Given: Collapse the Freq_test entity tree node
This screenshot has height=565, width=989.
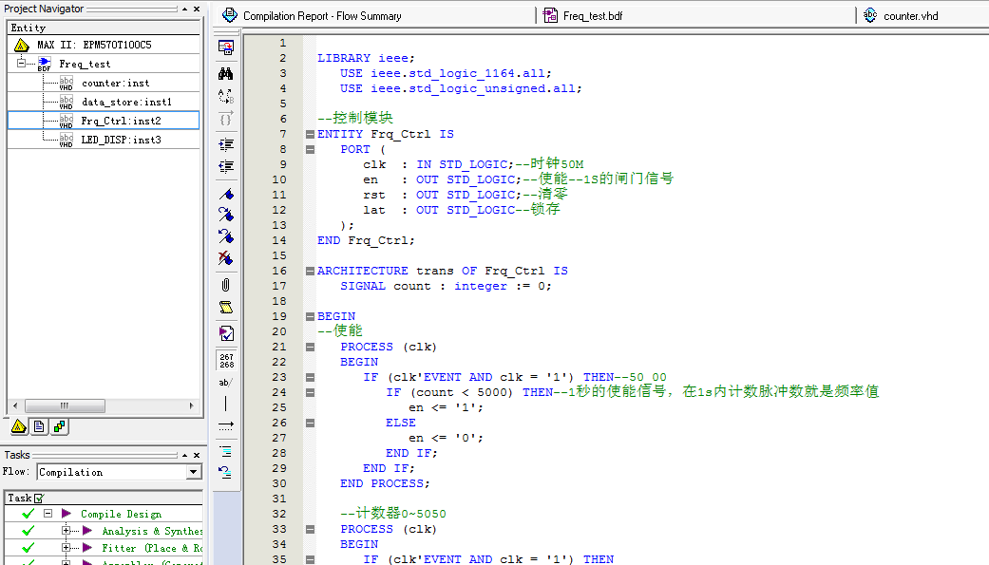Looking at the screenshot, I should [x=21, y=64].
